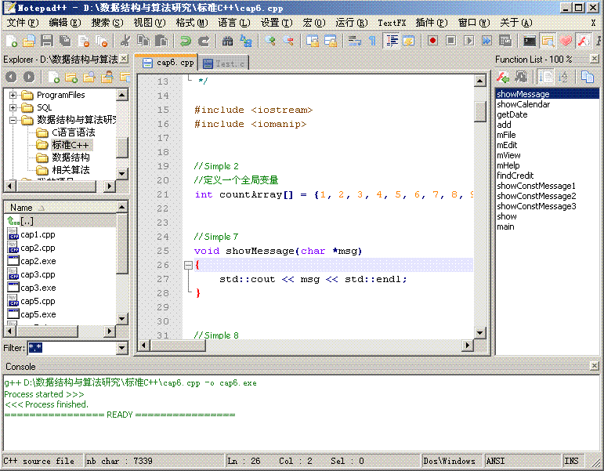This screenshot has height=471, width=604.
Task: Click the editor's vertical scroll down arrow
Action: (x=479, y=332)
